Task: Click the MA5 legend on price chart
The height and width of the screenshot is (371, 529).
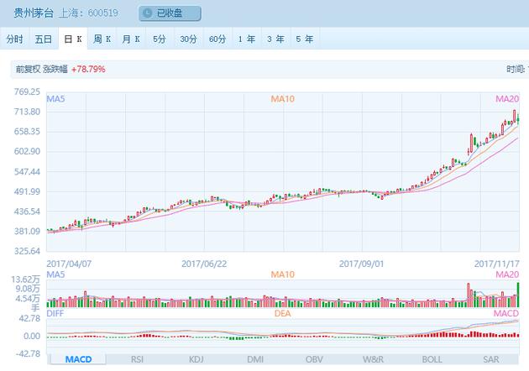Action: (x=55, y=99)
